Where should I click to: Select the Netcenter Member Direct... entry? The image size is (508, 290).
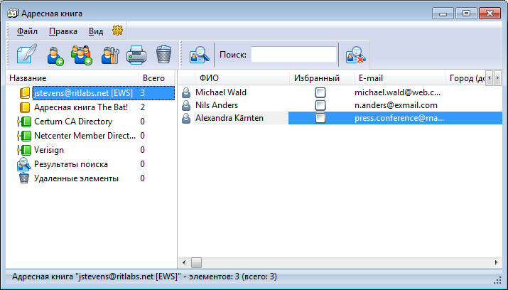click(85, 136)
